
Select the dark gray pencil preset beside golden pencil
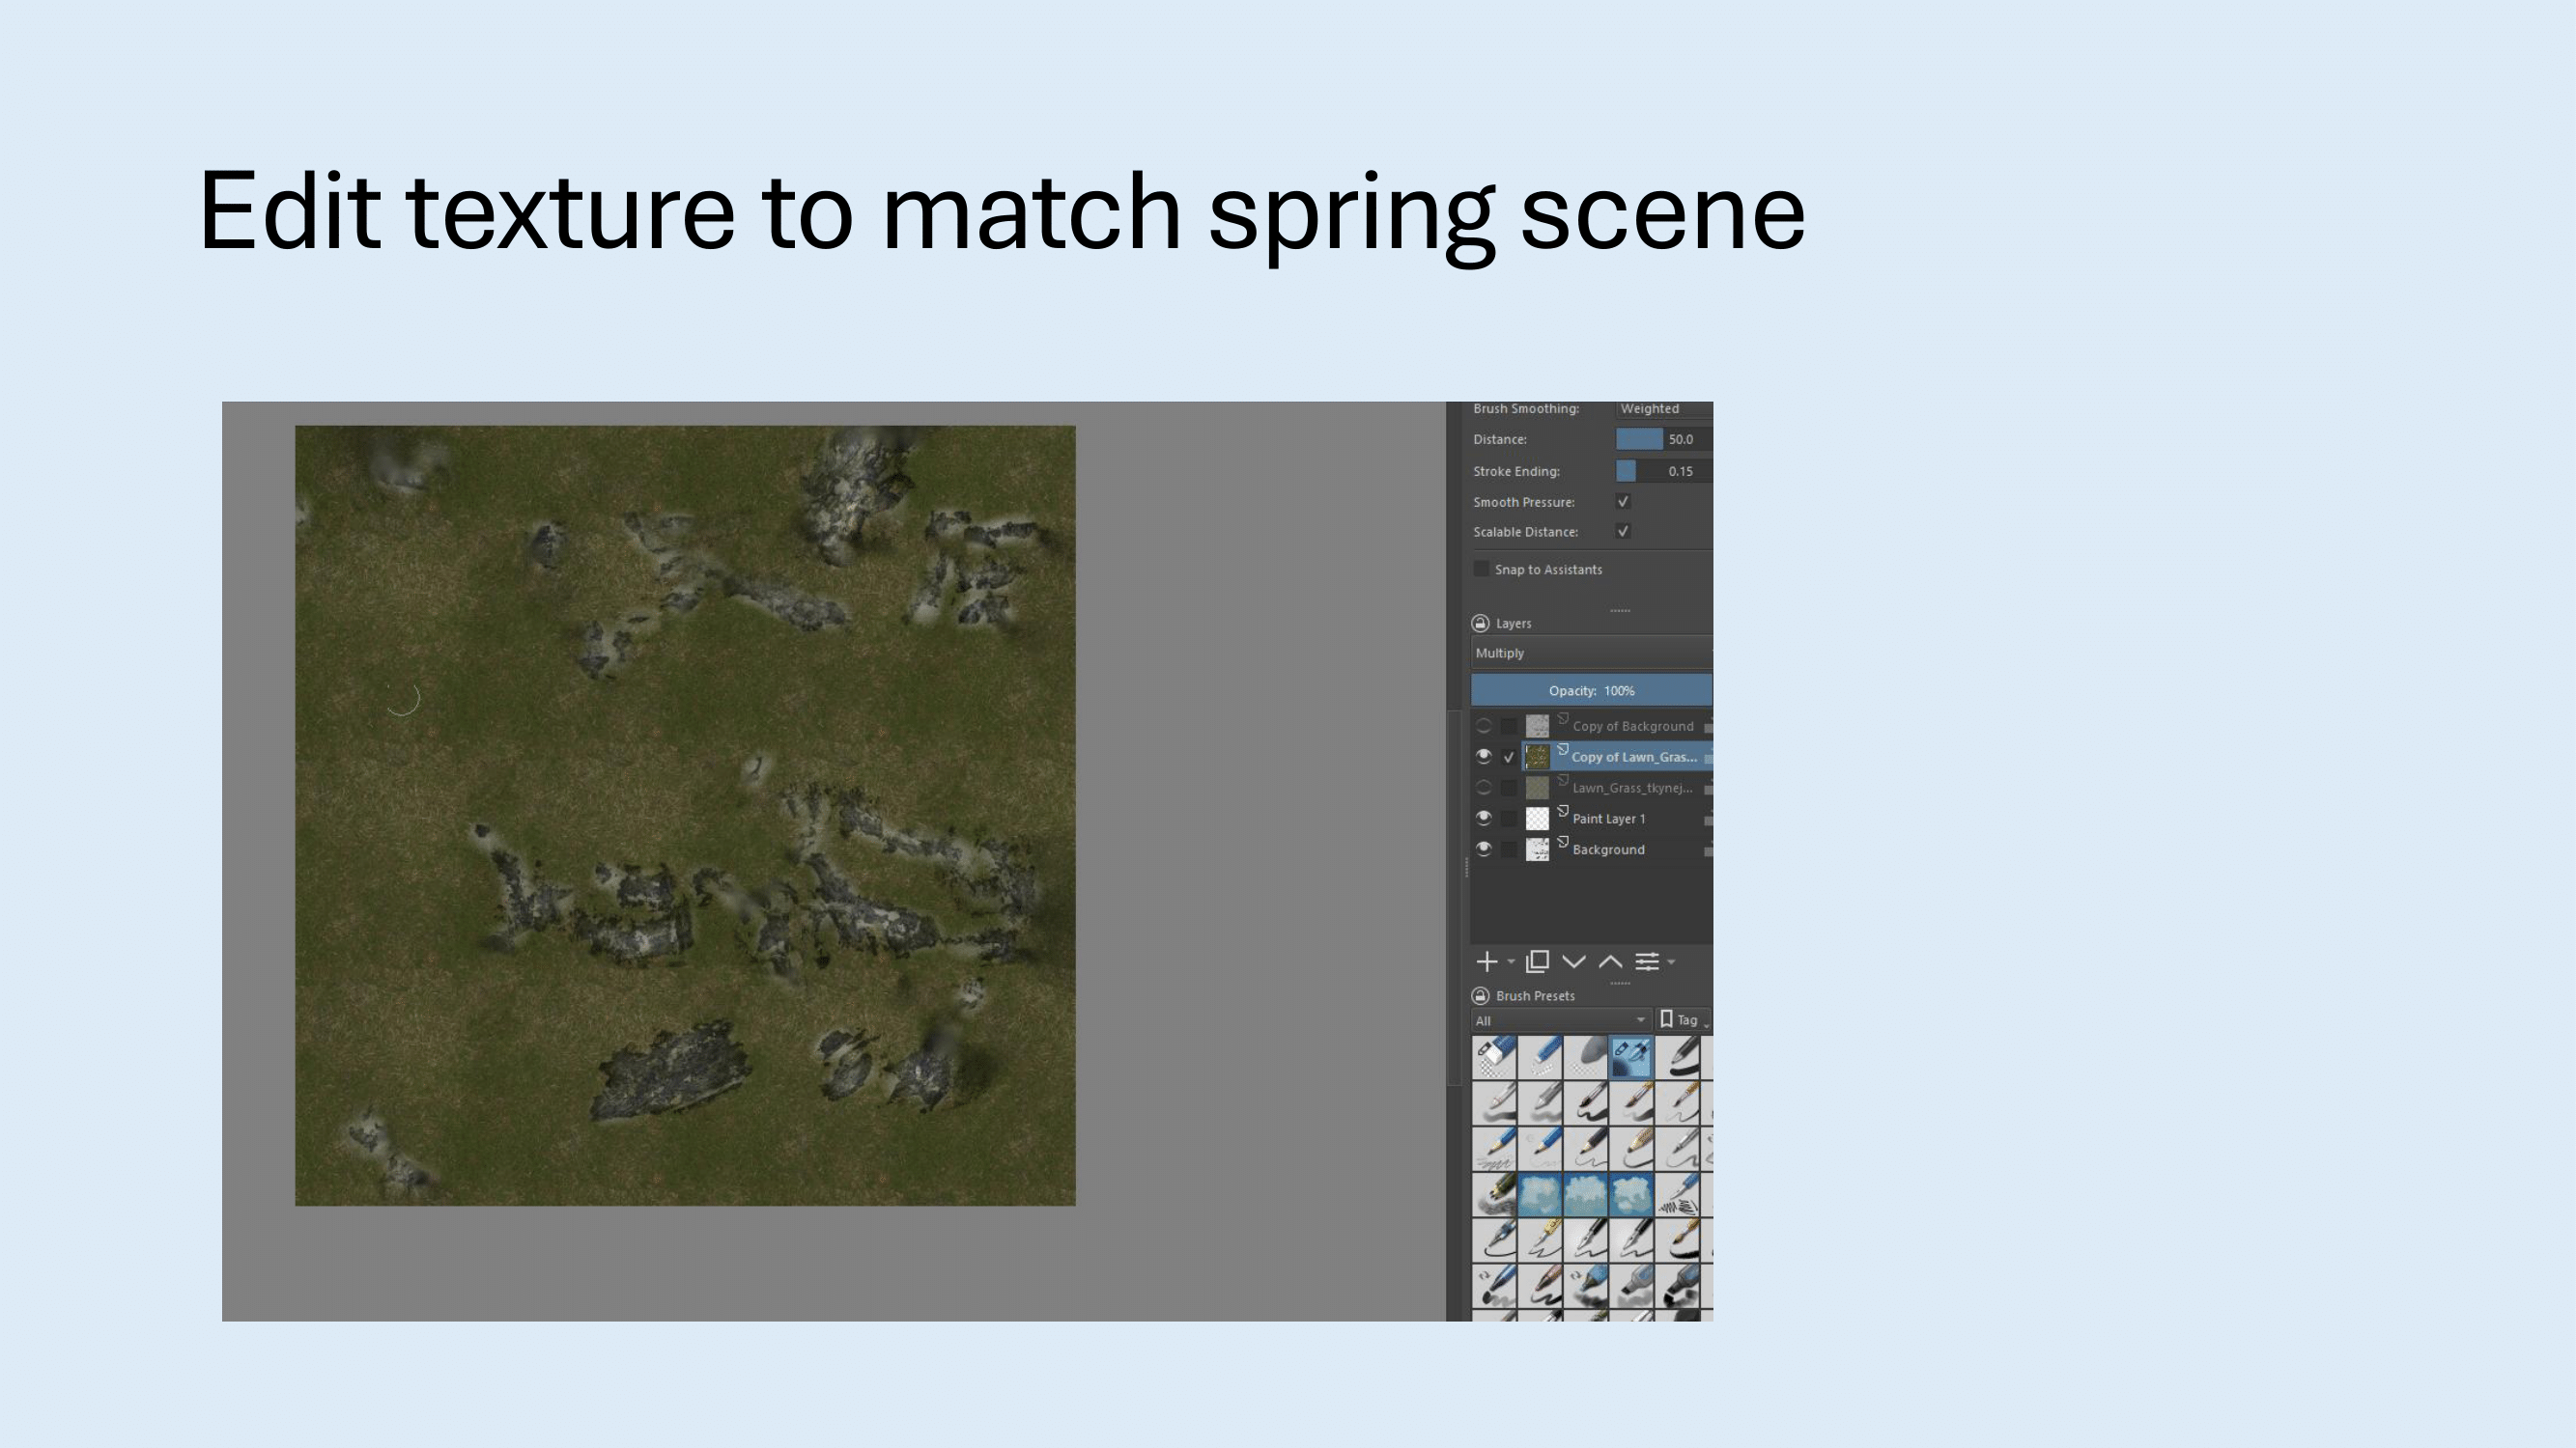(x=1586, y=1149)
